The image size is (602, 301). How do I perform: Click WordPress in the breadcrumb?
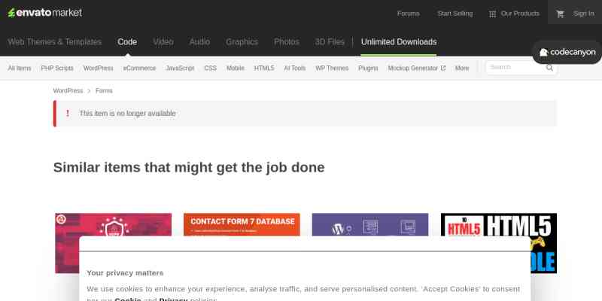(x=68, y=91)
